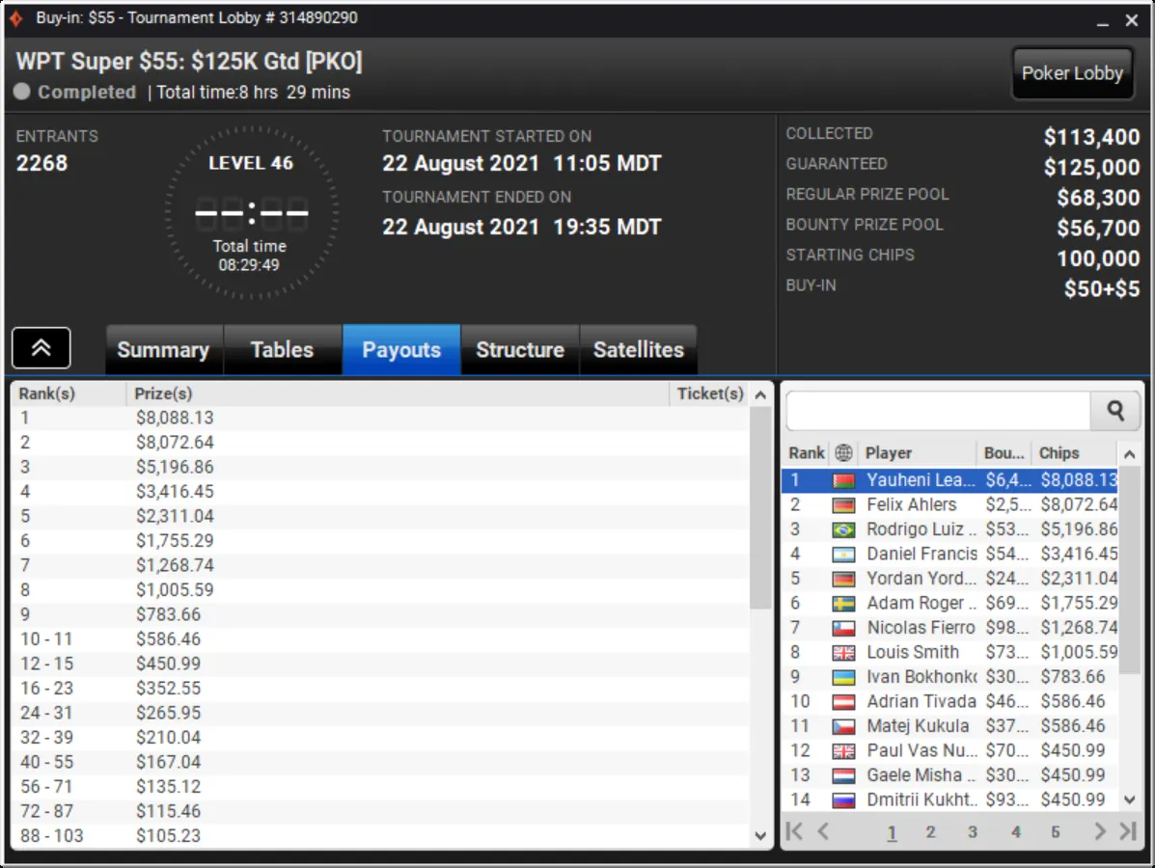The width and height of the screenshot is (1155, 868).
Task: Click player list scroll up arrow
Action: pyautogui.click(x=1129, y=454)
